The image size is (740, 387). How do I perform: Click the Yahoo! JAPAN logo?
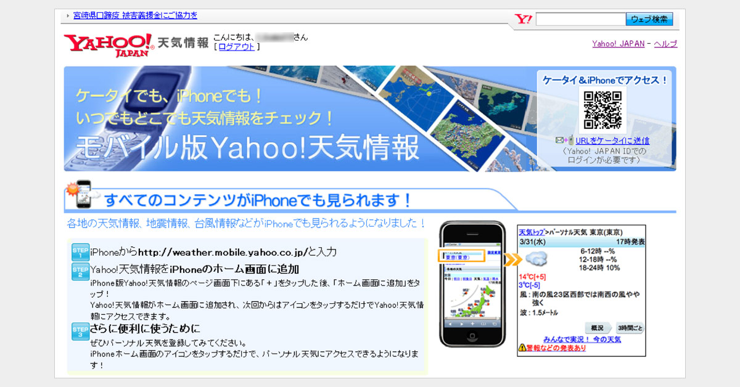[109, 44]
